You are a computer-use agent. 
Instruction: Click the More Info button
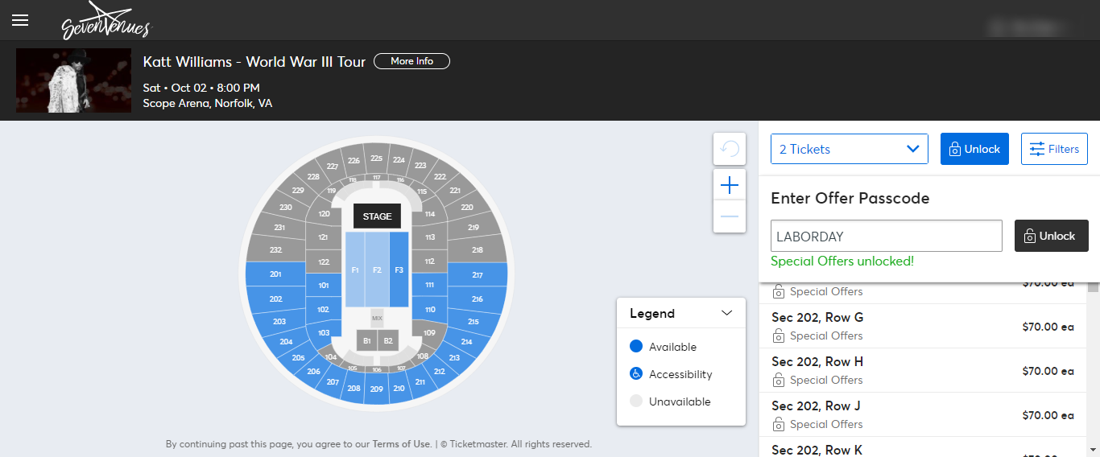pos(411,61)
